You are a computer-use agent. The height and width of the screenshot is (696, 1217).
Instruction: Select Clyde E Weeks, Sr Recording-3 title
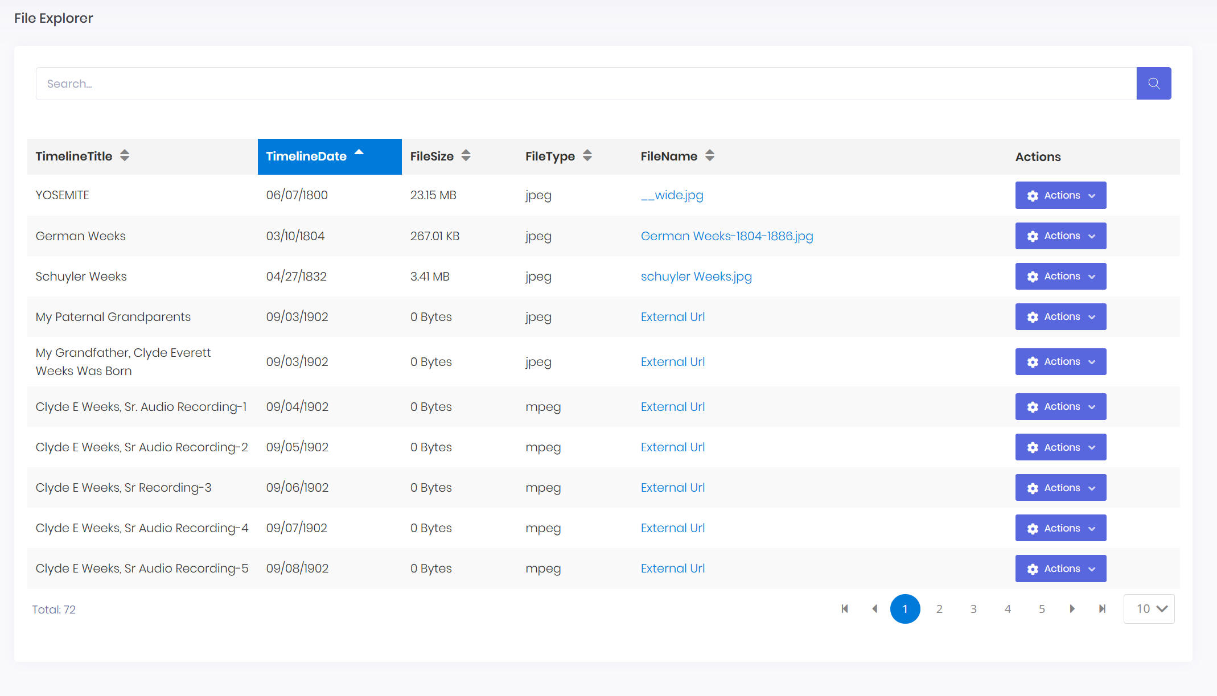[x=124, y=487]
